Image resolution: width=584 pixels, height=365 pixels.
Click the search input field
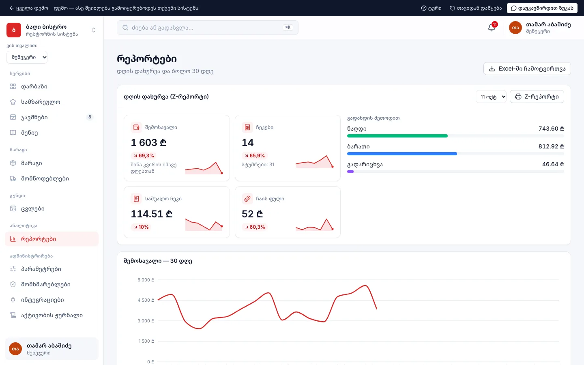(x=208, y=28)
